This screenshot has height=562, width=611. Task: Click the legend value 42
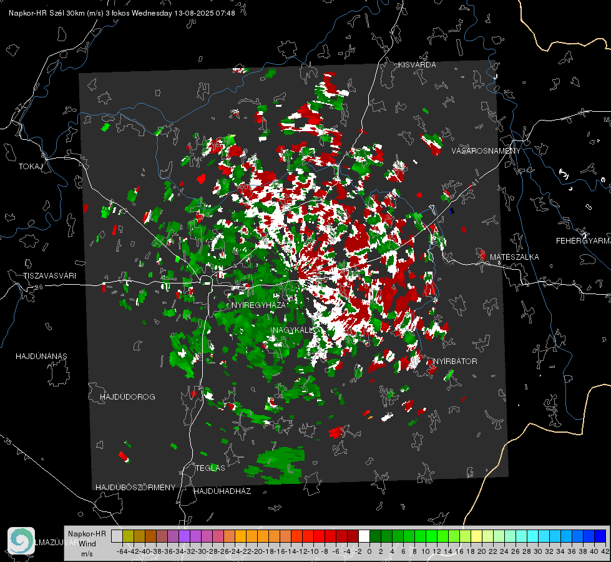pyautogui.click(x=605, y=551)
